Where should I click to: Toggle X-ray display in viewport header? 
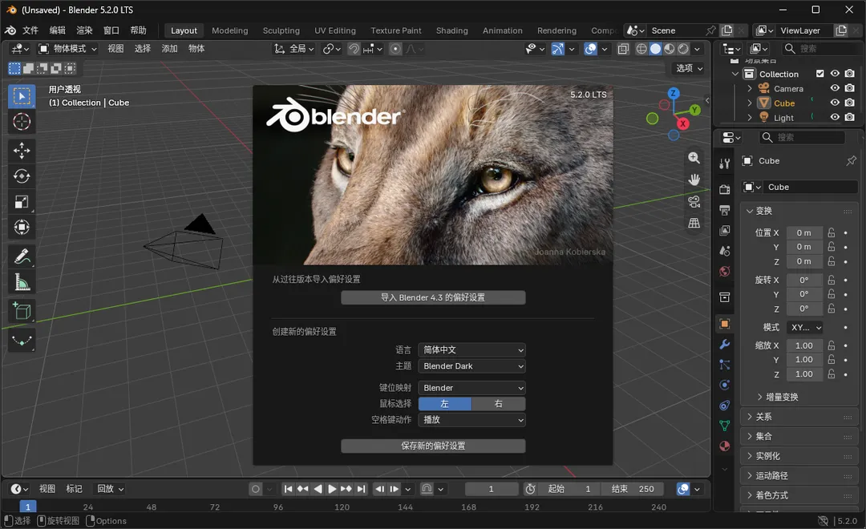click(x=623, y=49)
